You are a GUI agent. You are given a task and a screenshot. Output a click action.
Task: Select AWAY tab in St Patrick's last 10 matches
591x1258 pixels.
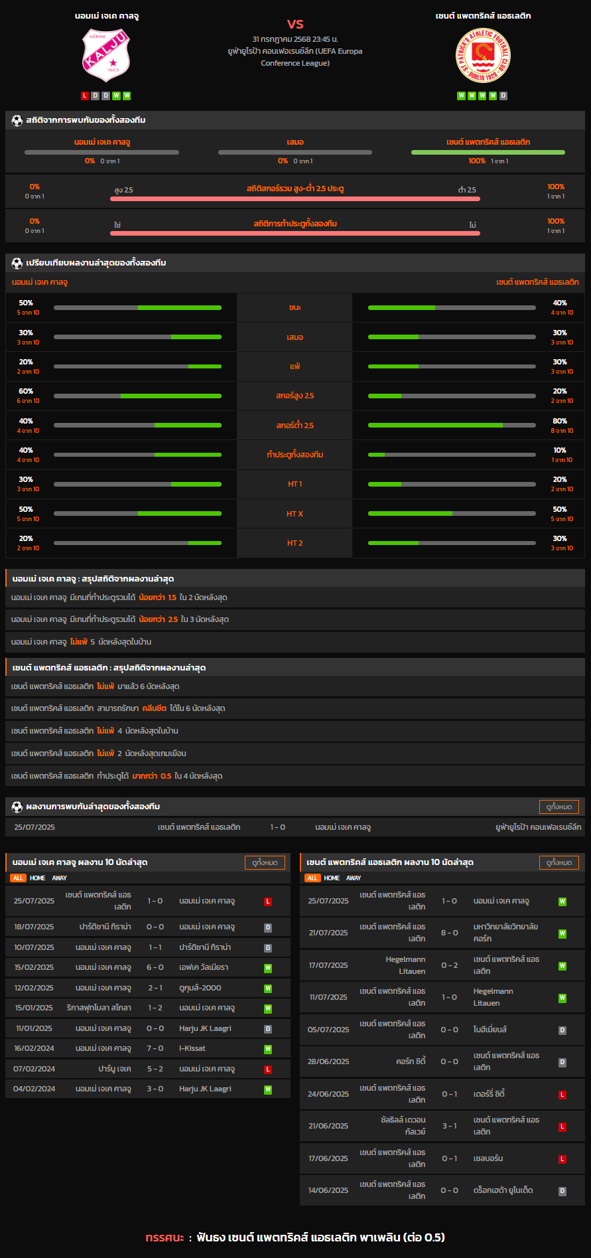tap(354, 878)
